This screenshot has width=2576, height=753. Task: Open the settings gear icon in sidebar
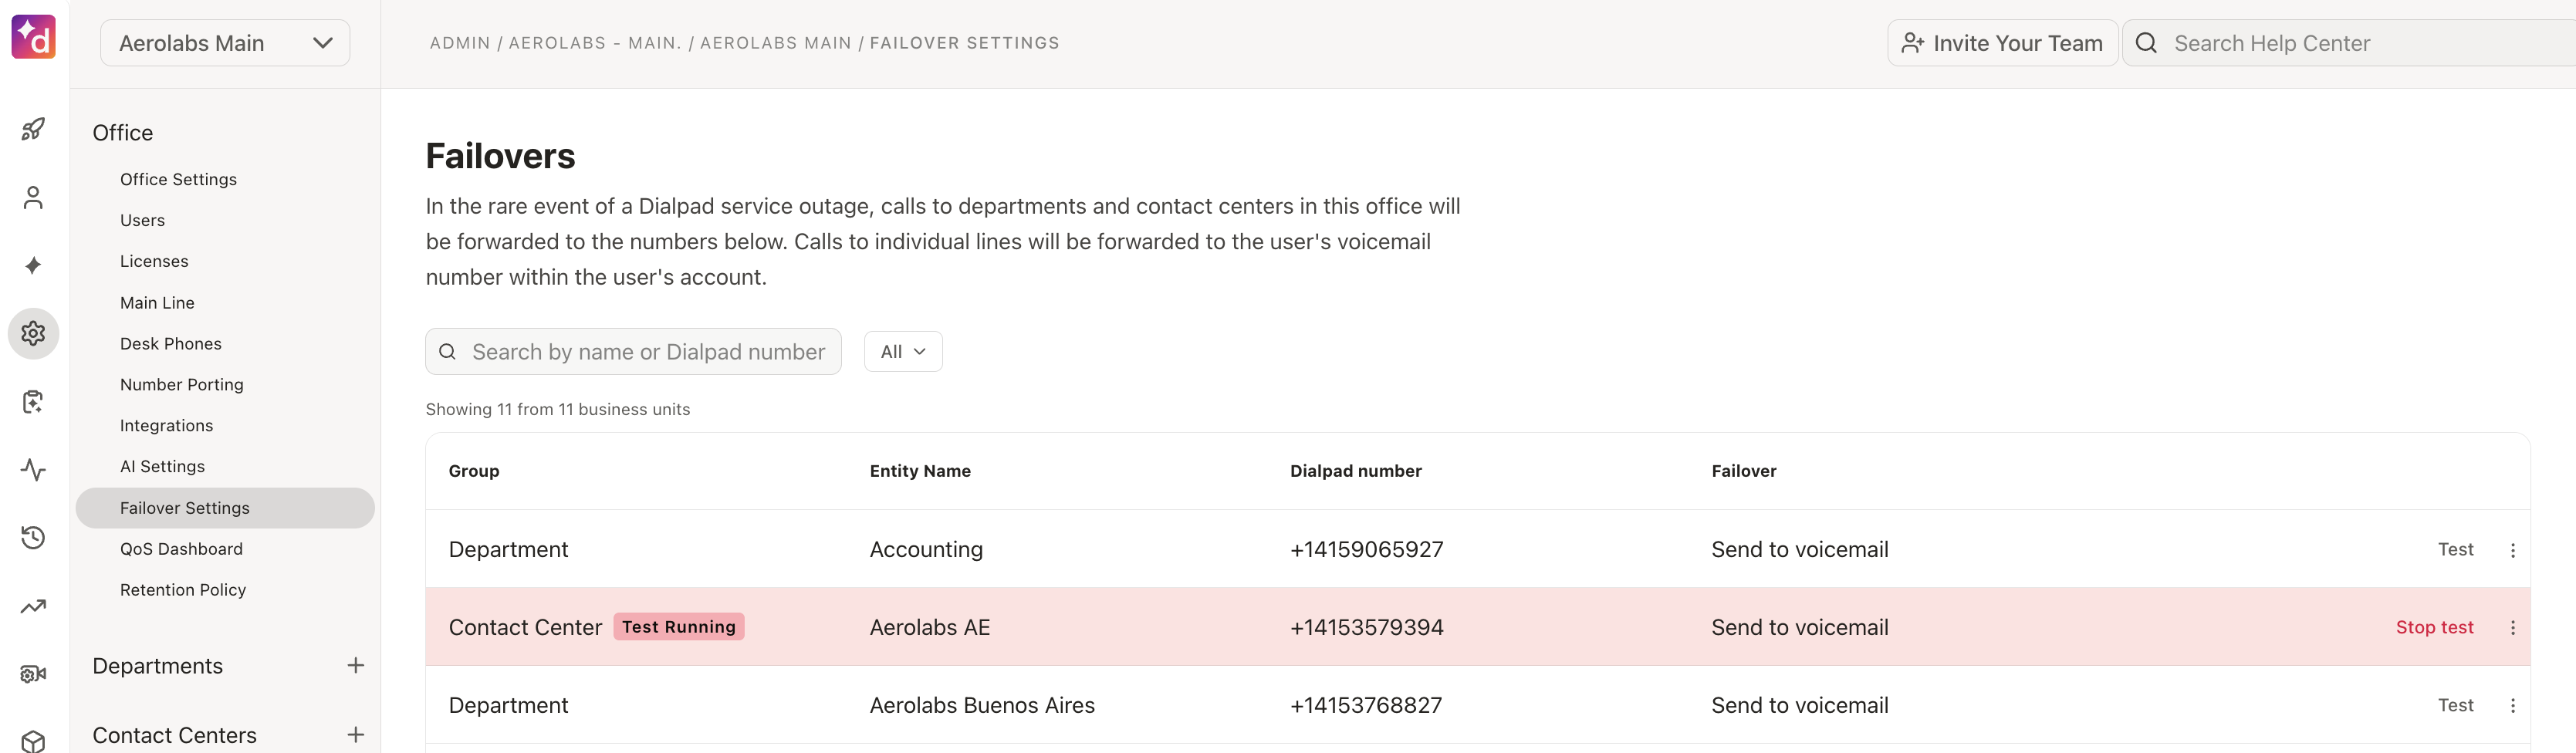pyautogui.click(x=33, y=333)
